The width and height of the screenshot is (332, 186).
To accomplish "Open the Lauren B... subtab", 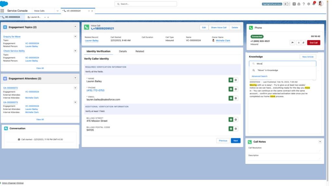I will tap(35, 17).
